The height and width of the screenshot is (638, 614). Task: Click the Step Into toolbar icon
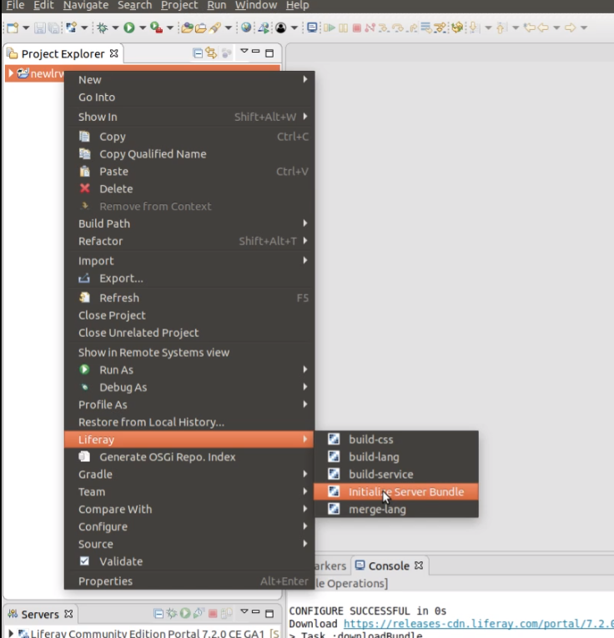[383, 28]
